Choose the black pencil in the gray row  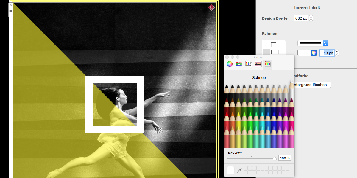click(227, 92)
